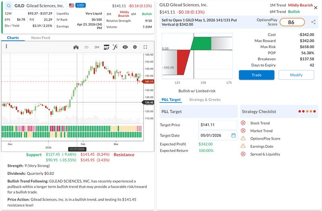Click the blue Trade button

pyautogui.click(x=256, y=75)
